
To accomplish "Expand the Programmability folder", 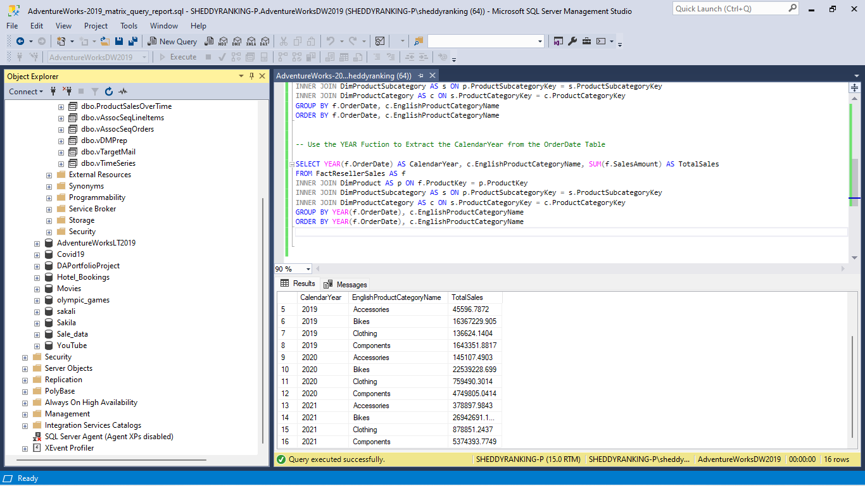I will (49, 197).
